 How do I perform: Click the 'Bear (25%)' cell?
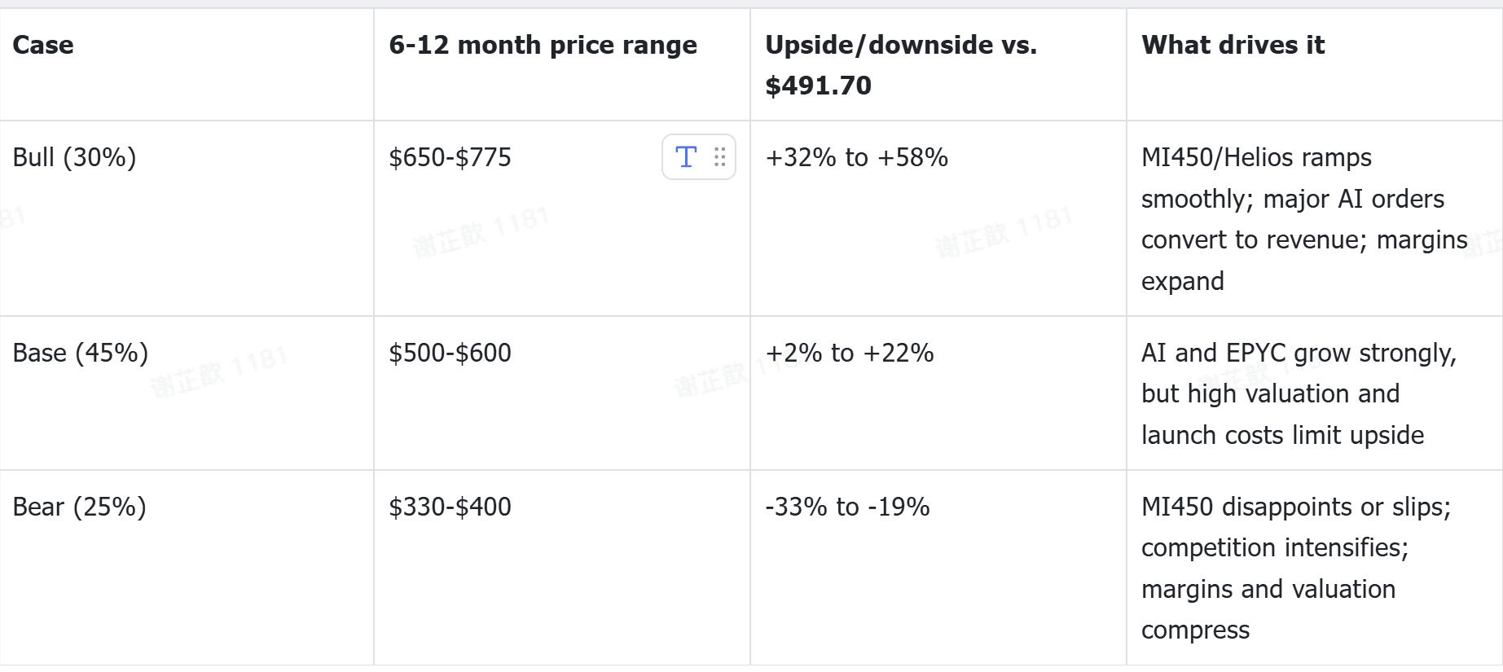[x=187, y=568]
